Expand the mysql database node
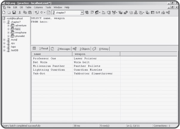180x129 pixels. click(x=4, y=39)
